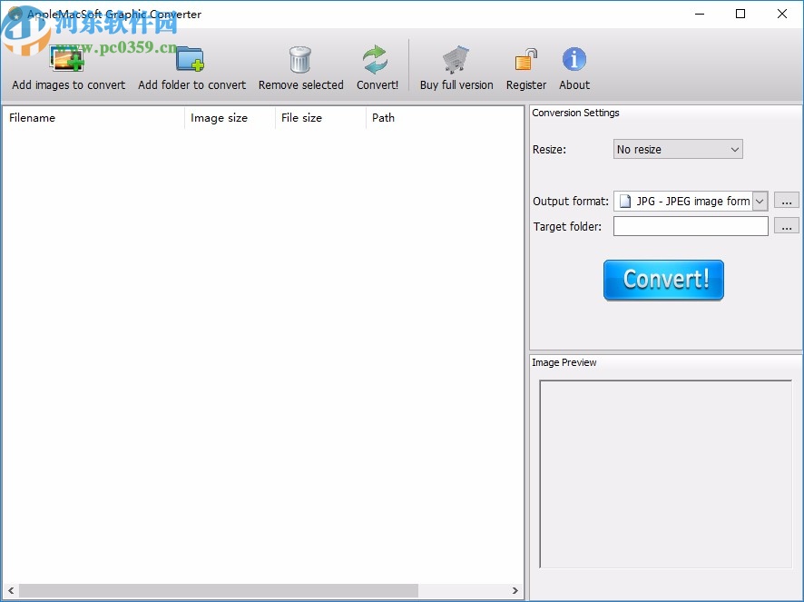Expand the Output format dropdown
804x602 pixels.
coord(760,201)
